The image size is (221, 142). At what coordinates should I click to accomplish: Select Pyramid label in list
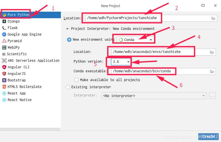point(15,41)
